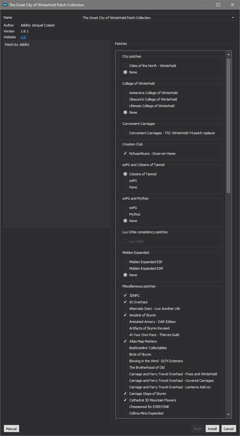Open the Website Link
The image size is (240, 436).
click(x=23, y=37)
